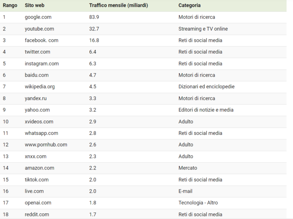Select the twitter.com row text
This screenshot has width=293, height=219.
coord(37,52)
